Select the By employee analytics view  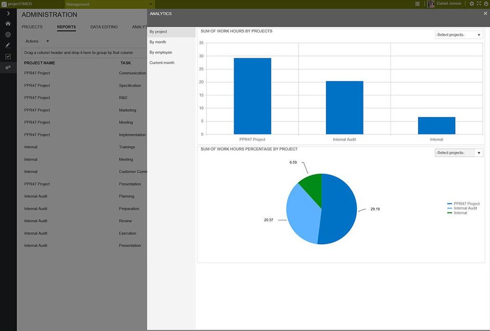click(x=171, y=52)
